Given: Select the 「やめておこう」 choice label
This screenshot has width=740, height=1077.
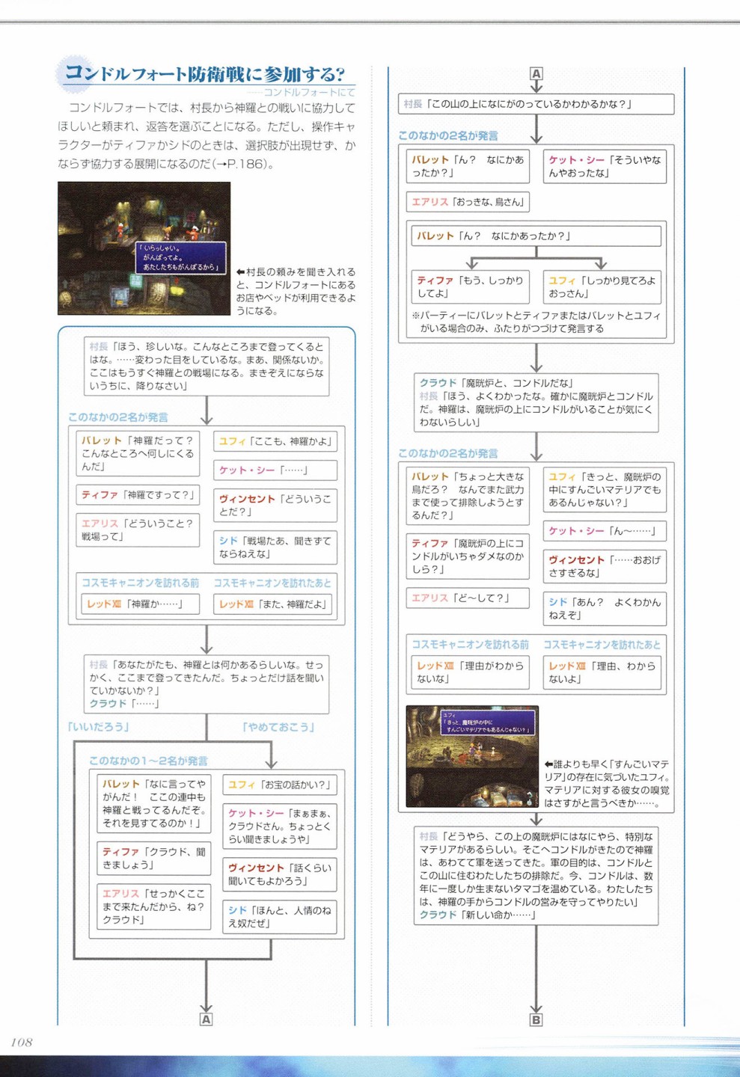Looking at the screenshot, I should point(278,727).
